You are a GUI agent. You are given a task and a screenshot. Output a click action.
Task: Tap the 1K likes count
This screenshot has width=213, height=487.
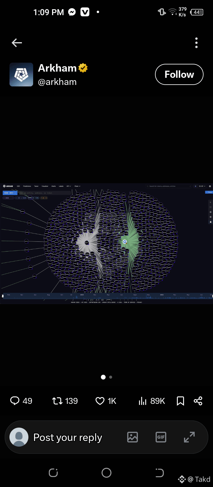tap(112, 401)
